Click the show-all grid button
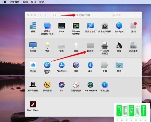The width and height of the screenshot is (151, 122). 54,15
